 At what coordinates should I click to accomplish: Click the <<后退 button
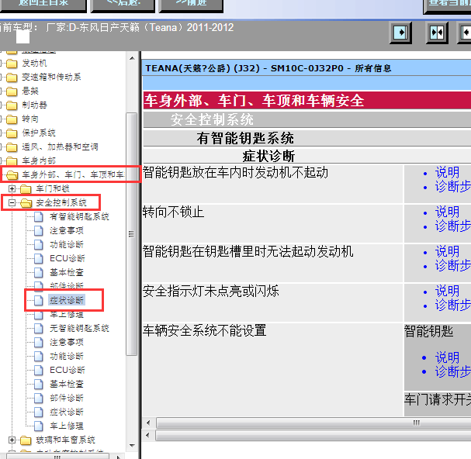click(x=123, y=5)
